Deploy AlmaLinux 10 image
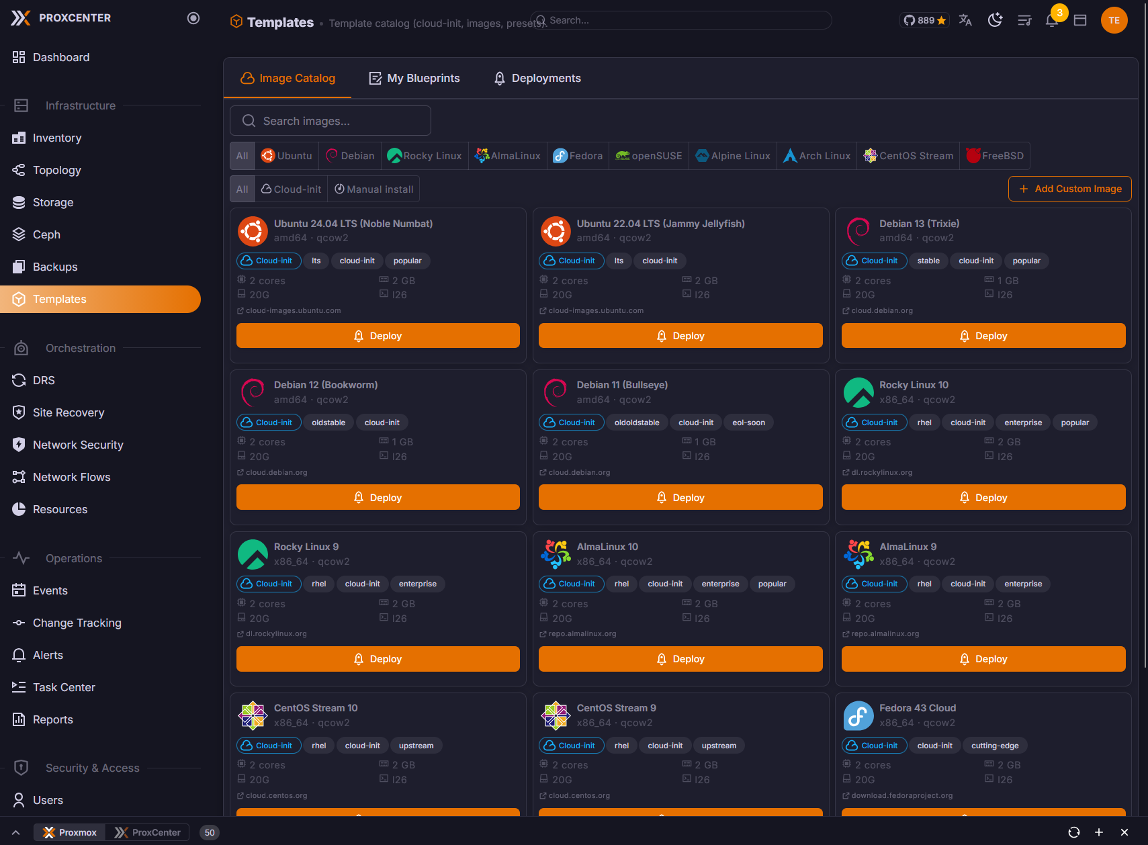This screenshot has width=1148, height=845. 680,659
